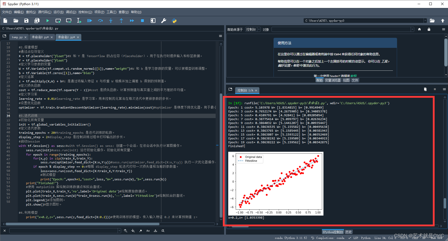This screenshot has width=448, height=241.
Task: Lock the Help pane content
Action: (429, 29)
